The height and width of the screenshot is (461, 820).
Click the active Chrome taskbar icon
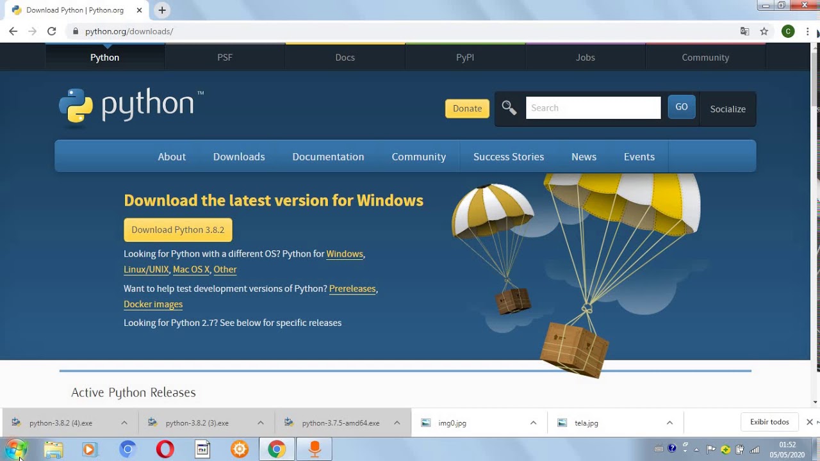click(x=277, y=449)
